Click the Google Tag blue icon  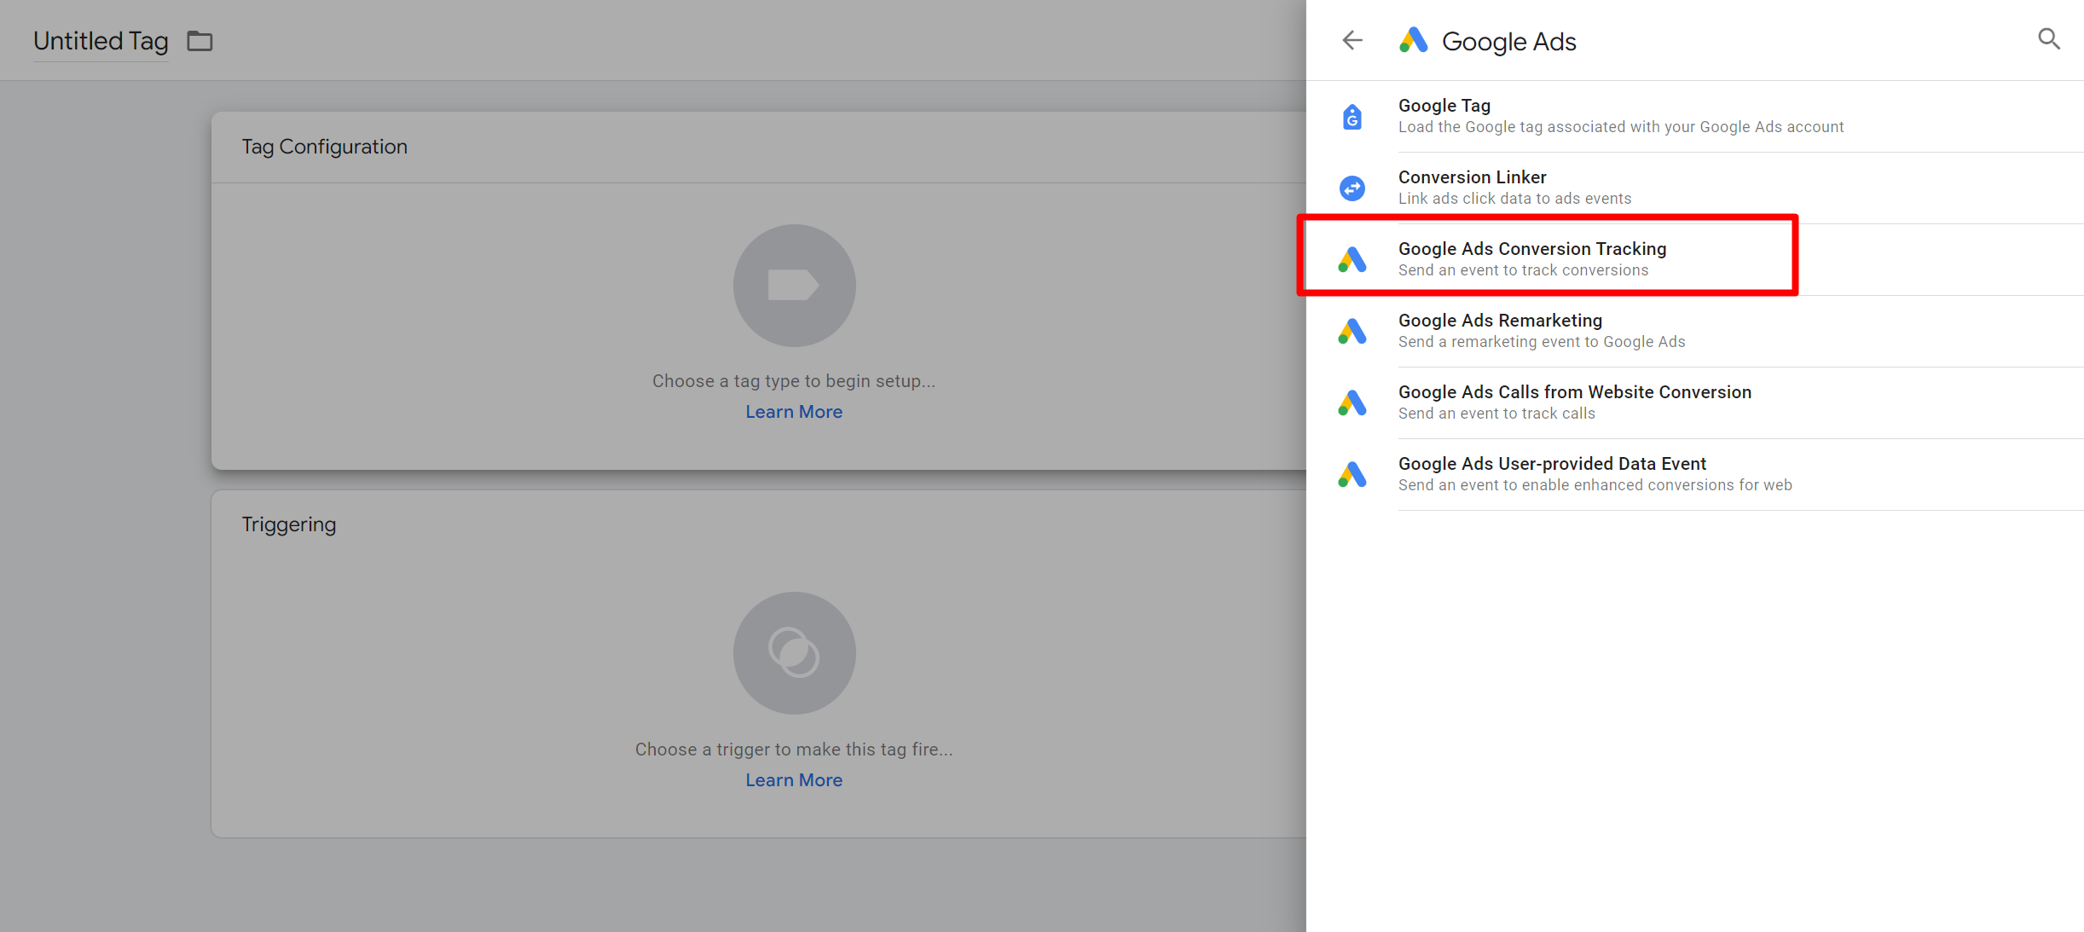[x=1352, y=117]
